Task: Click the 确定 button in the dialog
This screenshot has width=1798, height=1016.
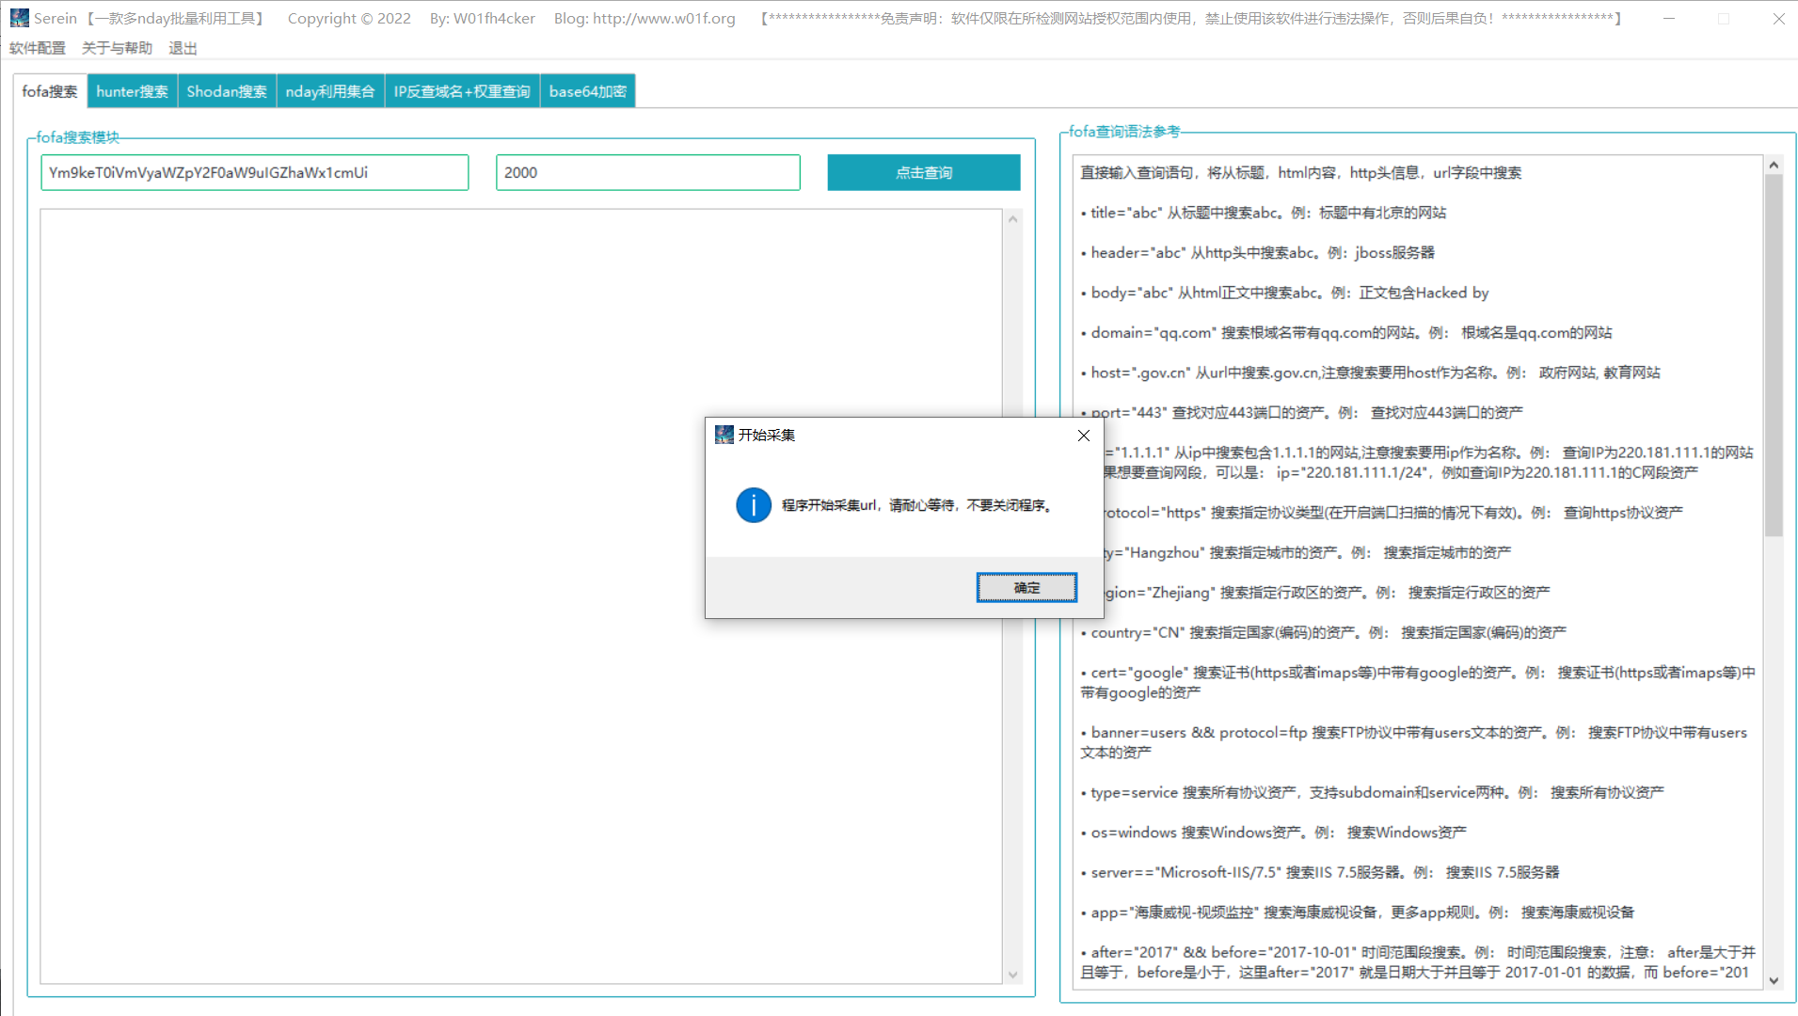Action: coord(1026,587)
